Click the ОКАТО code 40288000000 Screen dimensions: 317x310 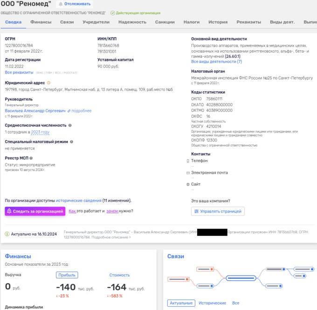pyautogui.click(x=220, y=105)
